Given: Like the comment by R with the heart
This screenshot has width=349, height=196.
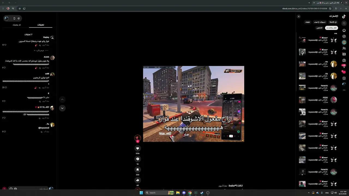Looking at the screenshot, I should click(4, 101).
